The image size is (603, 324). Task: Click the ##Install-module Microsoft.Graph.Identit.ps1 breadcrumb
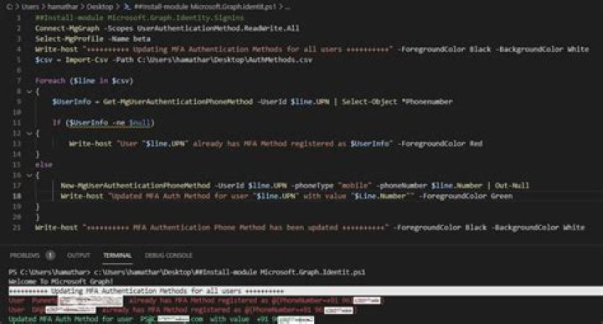pyautogui.click(x=205, y=7)
